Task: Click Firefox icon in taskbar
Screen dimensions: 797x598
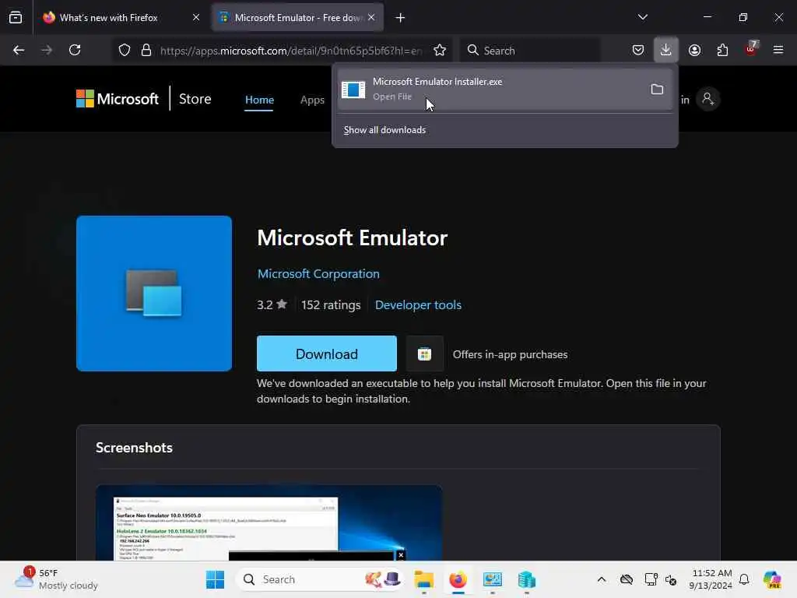Action: click(458, 579)
